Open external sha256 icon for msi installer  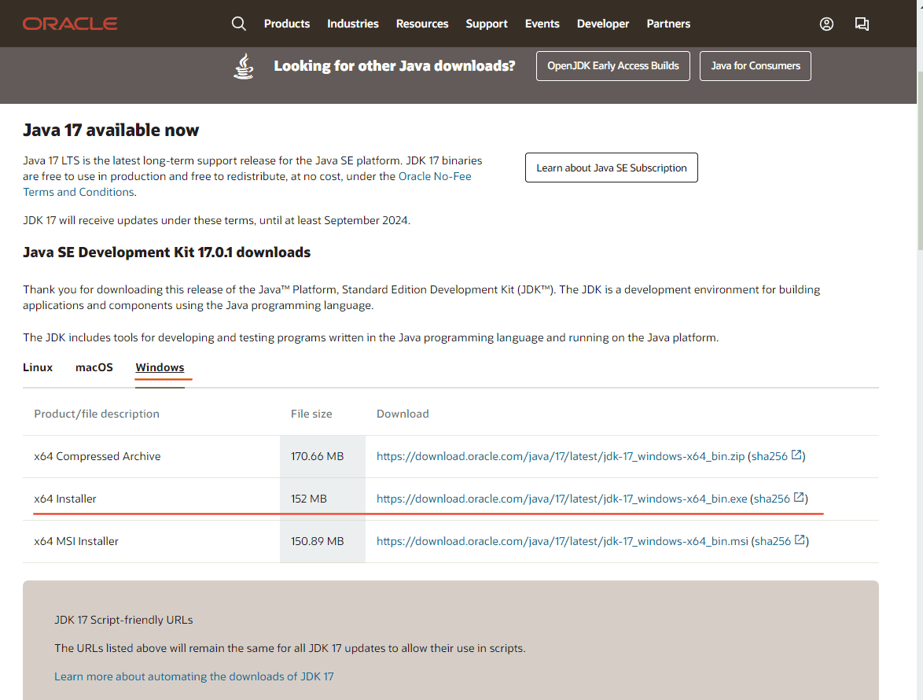point(800,540)
